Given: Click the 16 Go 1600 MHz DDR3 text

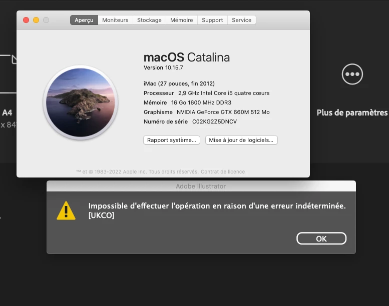Looking at the screenshot, I should click(x=201, y=102).
